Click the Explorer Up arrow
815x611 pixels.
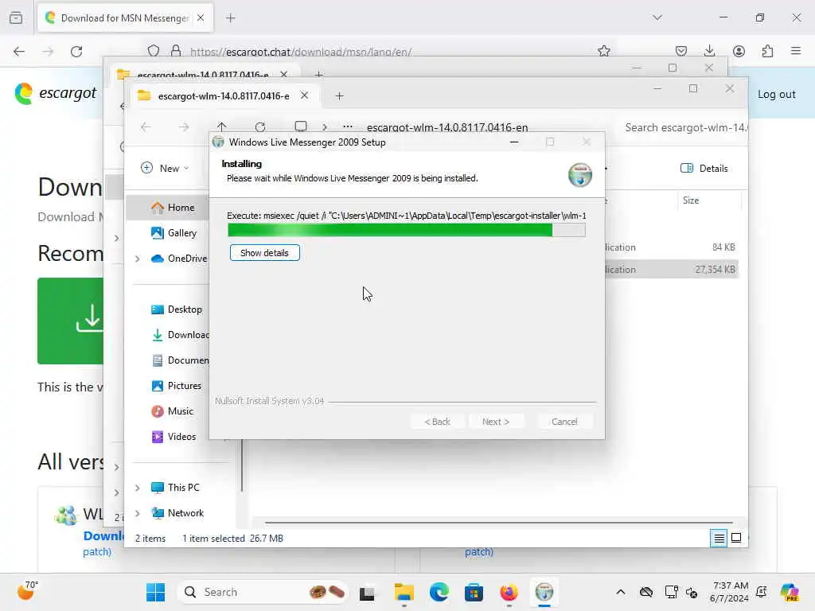coord(221,126)
